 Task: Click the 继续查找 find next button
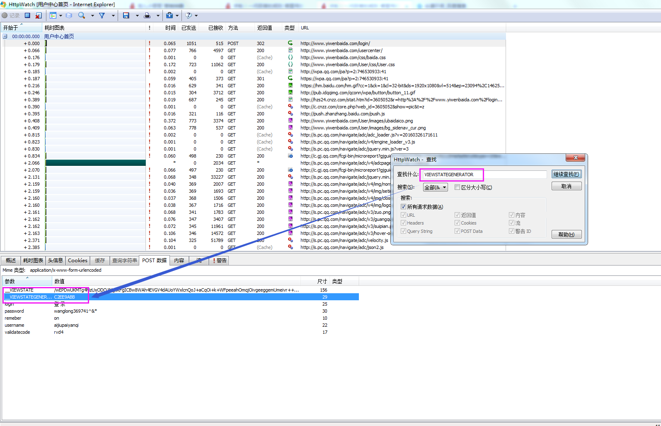coord(566,174)
